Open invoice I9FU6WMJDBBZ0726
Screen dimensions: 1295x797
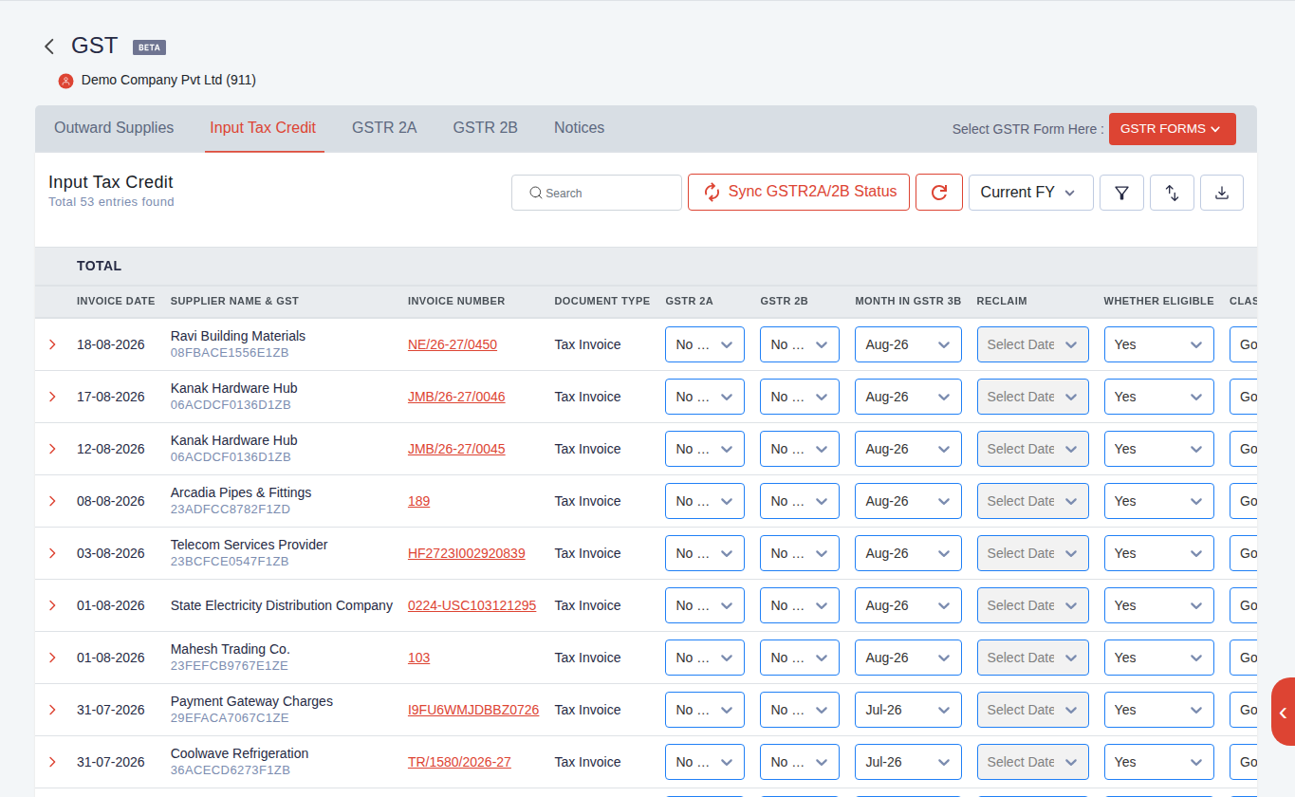point(473,710)
